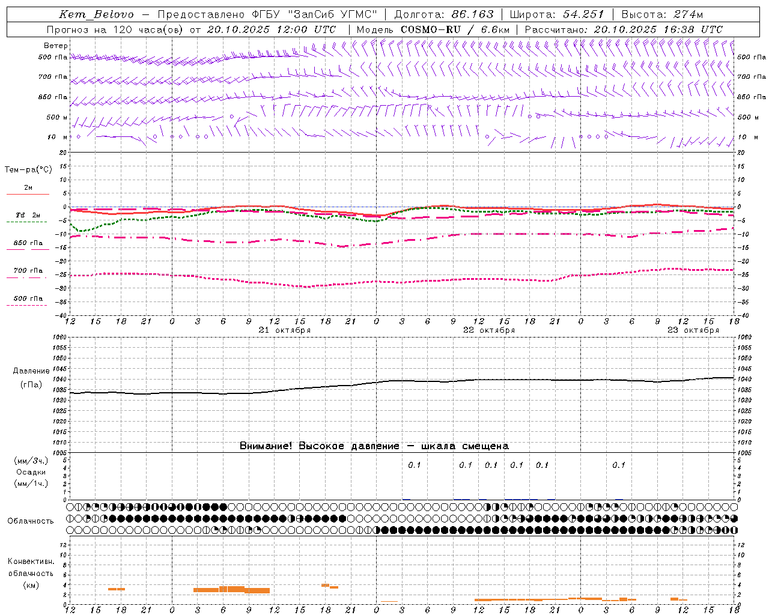
Task: Click the Конвективн. облачность label
Action: tap(31, 568)
